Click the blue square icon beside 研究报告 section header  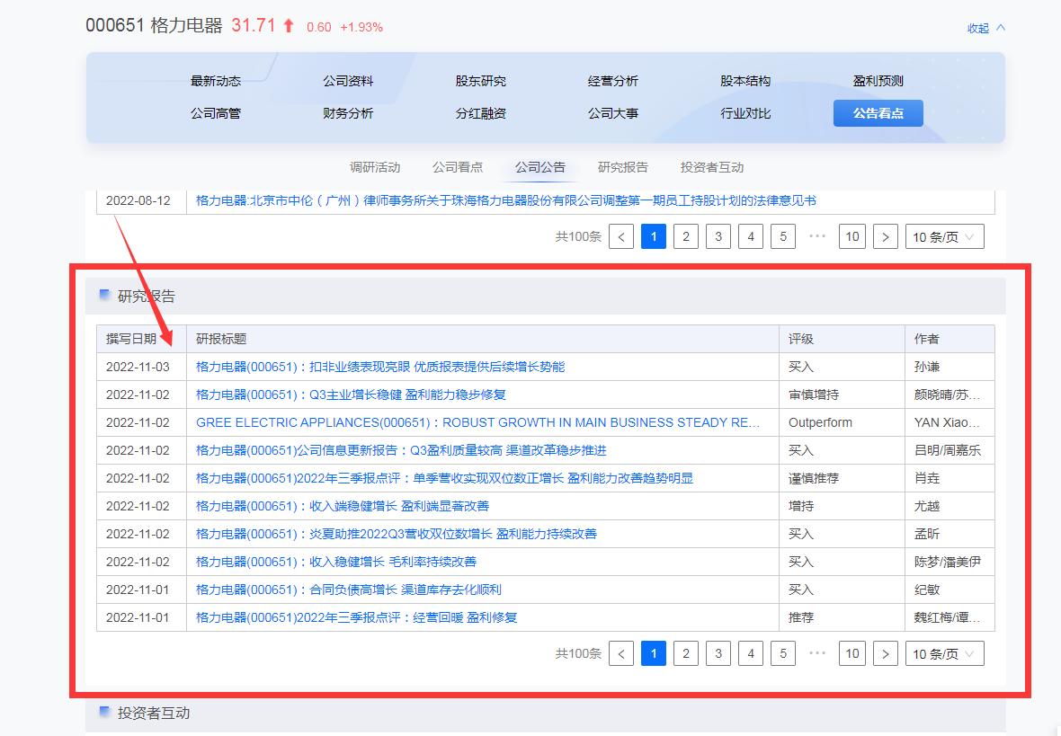102,295
